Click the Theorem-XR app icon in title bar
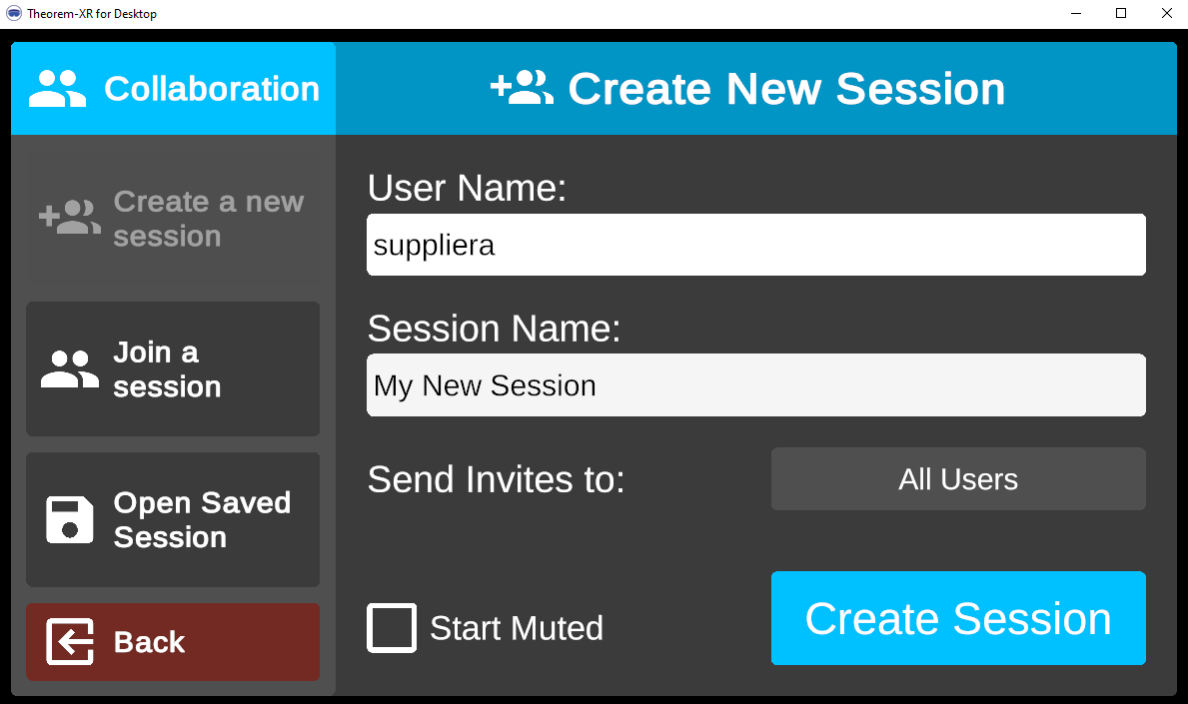Screen dimensions: 1188x704 (x=14, y=14)
